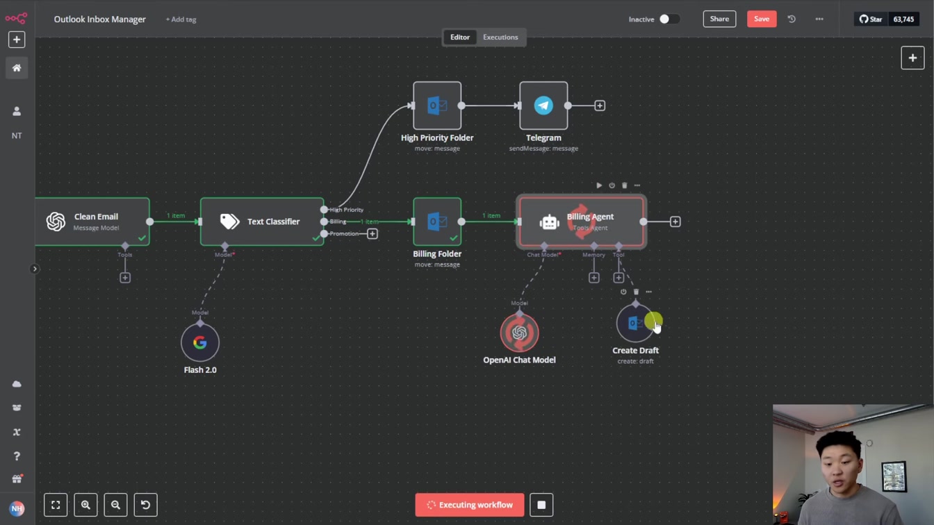Viewport: 934px width, 525px height.
Task: Select the OpenAI Chat Model node
Action: tap(519, 333)
